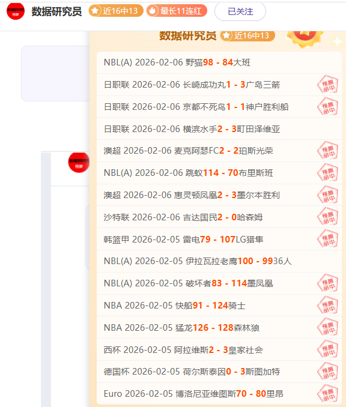Select row 长崎成功丸1 - 3广岛三箭
This screenshot has width=346, height=407.
click(x=219, y=85)
